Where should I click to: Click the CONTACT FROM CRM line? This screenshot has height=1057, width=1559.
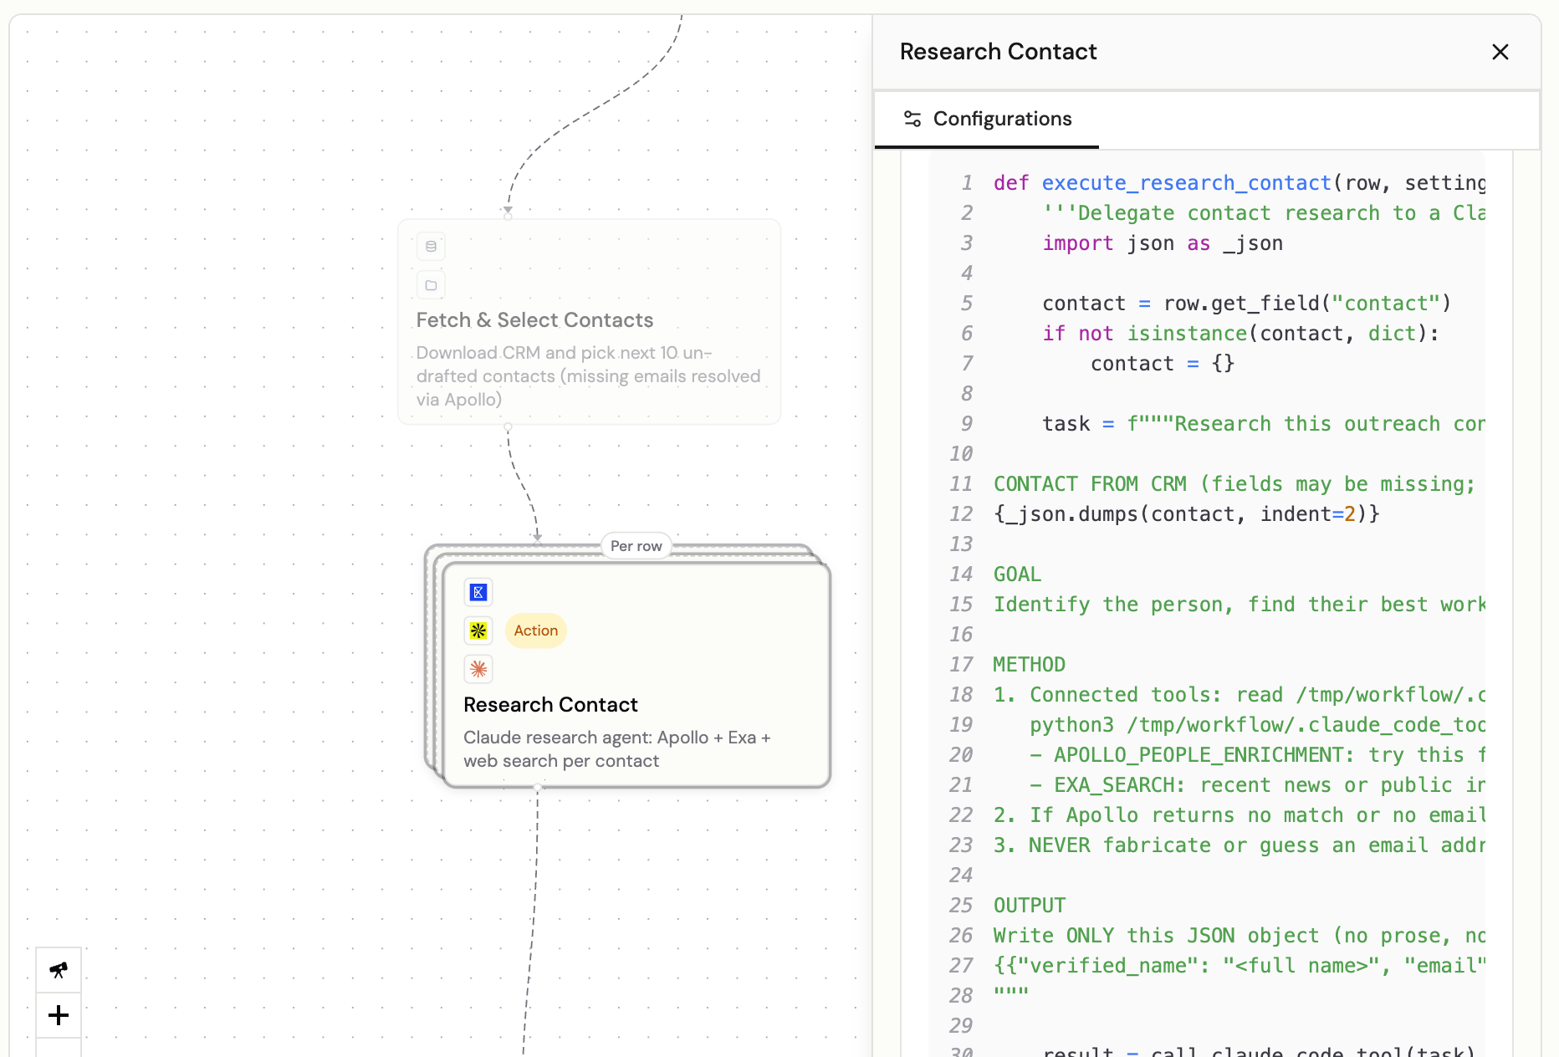tap(1234, 484)
